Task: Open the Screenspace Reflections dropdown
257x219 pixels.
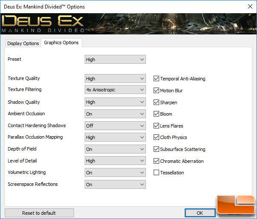Action: (115, 185)
